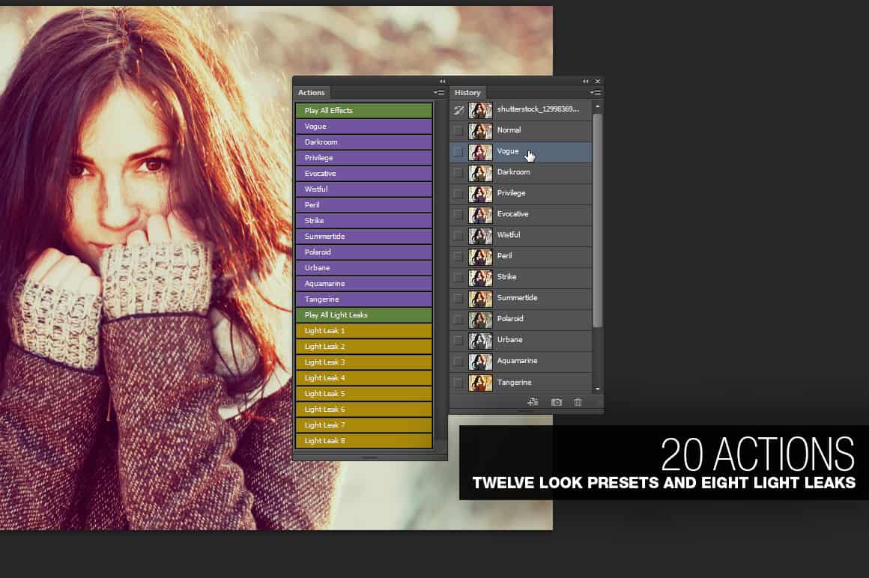Select the Summertide snapshot thumbnail
The image size is (869, 578).
(480, 299)
